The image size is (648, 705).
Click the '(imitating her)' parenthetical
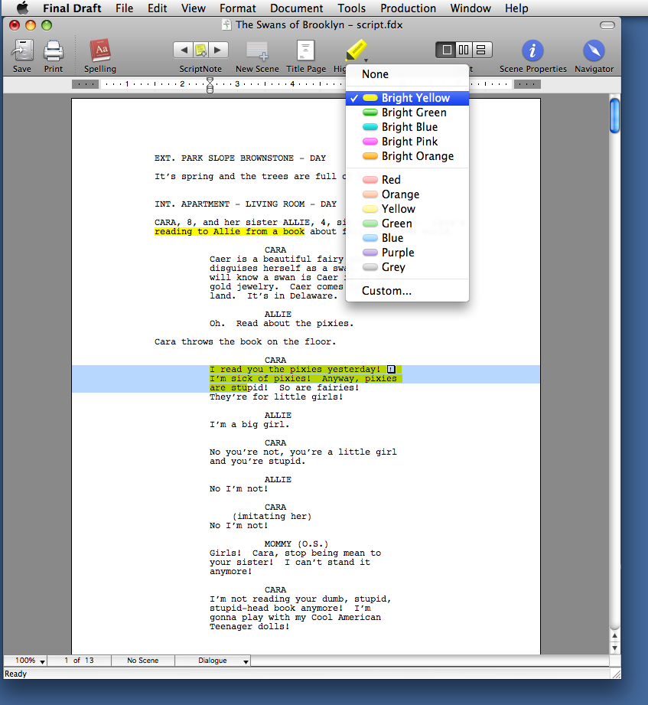[272, 517]
